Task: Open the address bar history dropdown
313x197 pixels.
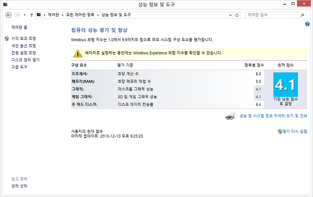Action: click(x=230, y=15)
